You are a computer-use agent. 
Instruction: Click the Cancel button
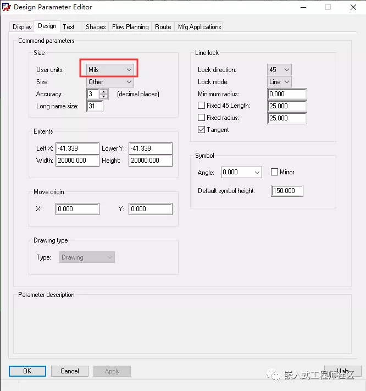tap(70, 371)
